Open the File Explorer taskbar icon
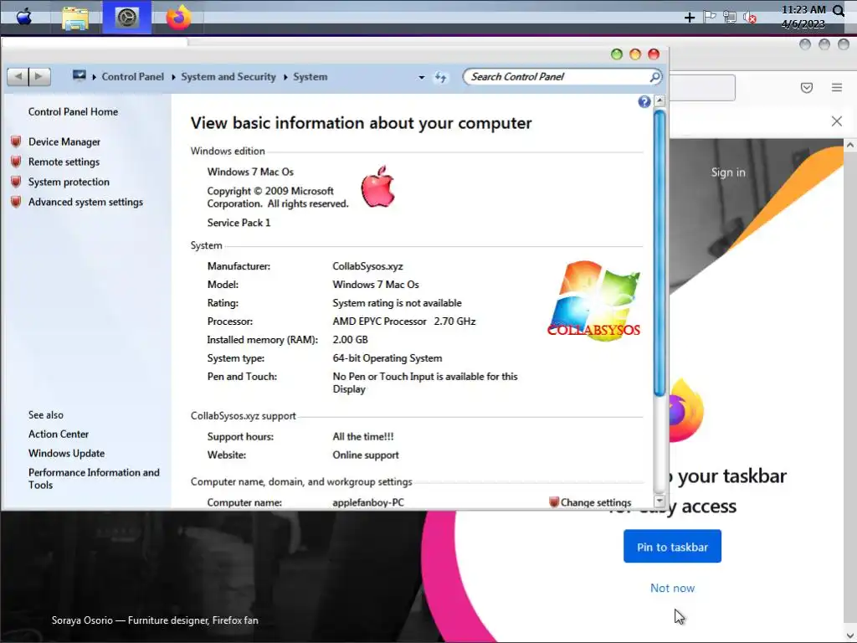The width and height of the screenshot is (857, 643). 74,18
